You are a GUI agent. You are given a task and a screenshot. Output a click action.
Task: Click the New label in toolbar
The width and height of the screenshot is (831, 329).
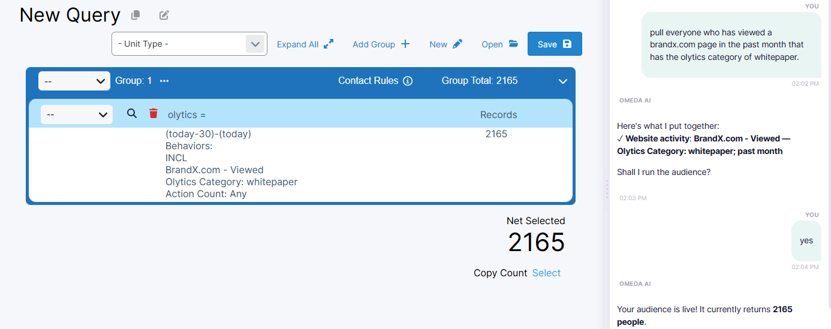click(x=438, y=44)
